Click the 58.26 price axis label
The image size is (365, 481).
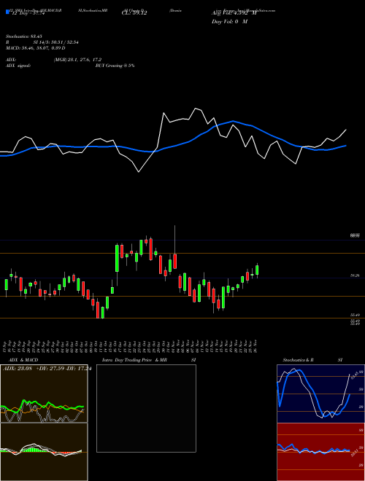pyautogui.click(x=355, y=275)
